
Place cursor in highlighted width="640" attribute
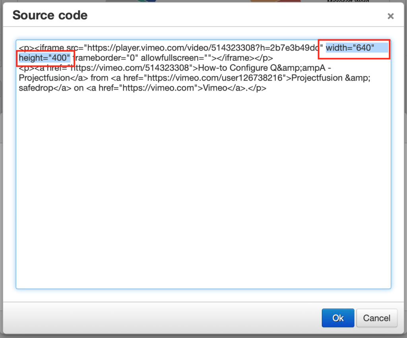[350, 48]
